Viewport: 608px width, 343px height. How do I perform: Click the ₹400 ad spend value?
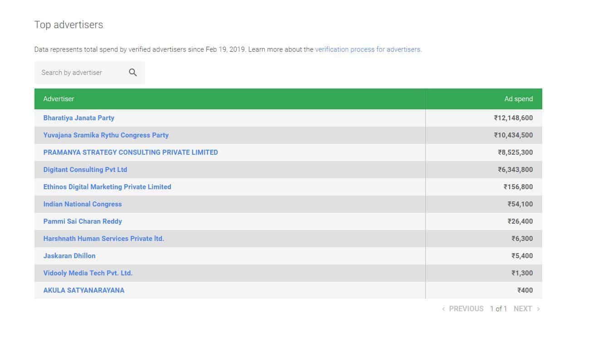tap(525, 290)
